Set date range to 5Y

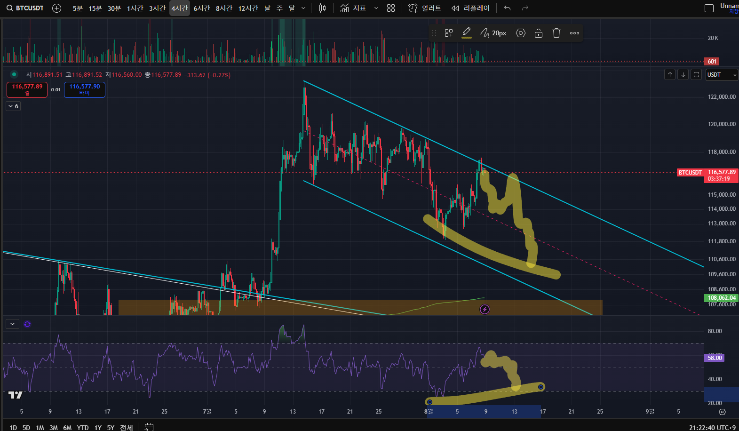(111, 427)
